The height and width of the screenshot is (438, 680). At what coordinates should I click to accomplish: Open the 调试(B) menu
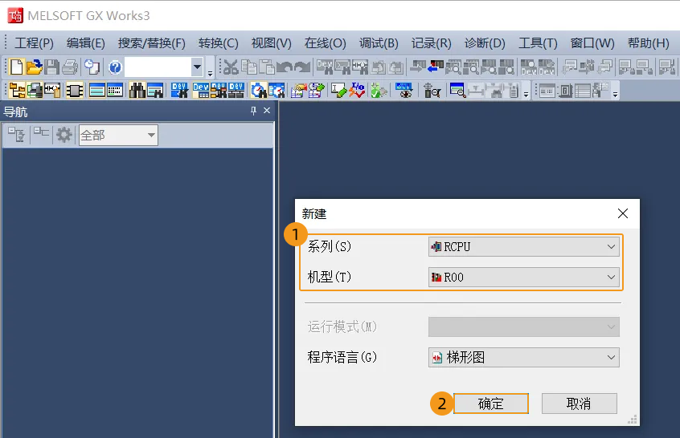point(379,43)
